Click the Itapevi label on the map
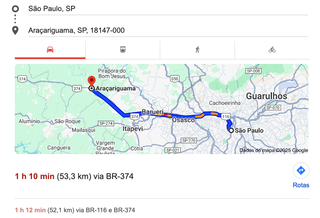Viewport: 320px width, 218px height. (x=133, y=129)
